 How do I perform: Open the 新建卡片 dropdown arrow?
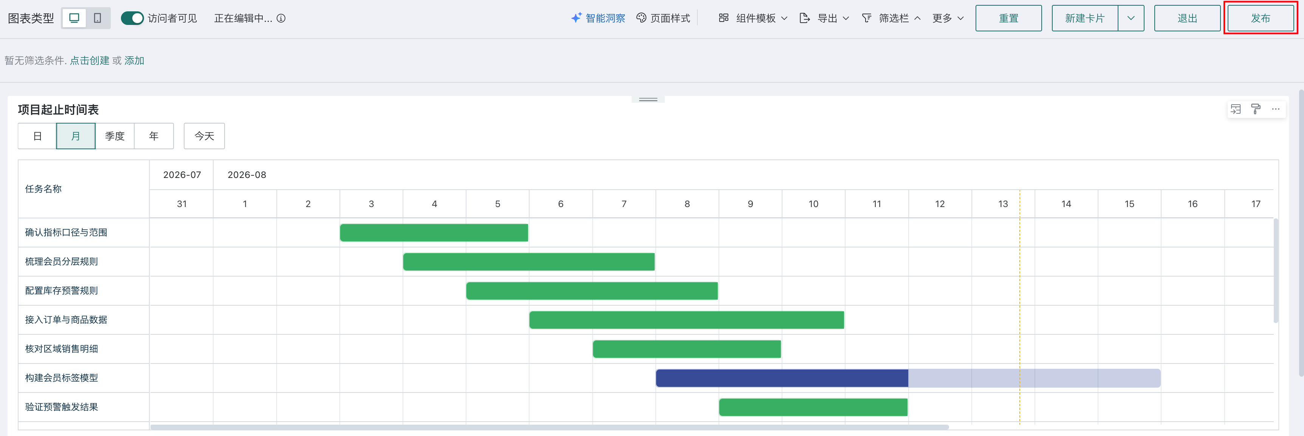[x=1131, y=18]
